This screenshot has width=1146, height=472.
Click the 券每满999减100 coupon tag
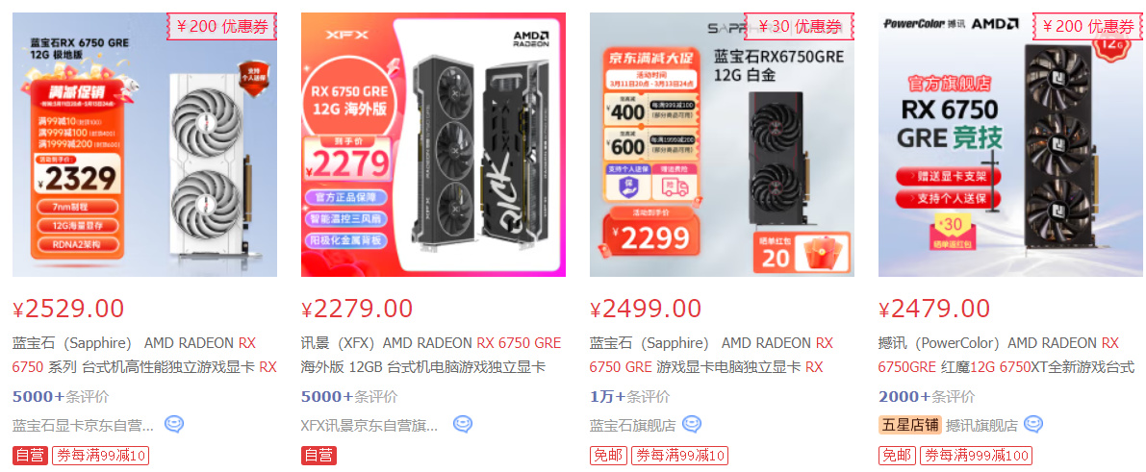click(976, 456)
